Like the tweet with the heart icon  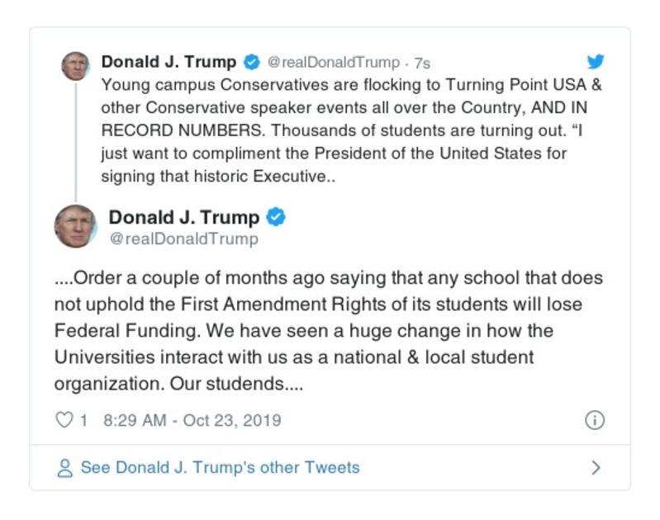pyautogui.click(x=64, y=420)
